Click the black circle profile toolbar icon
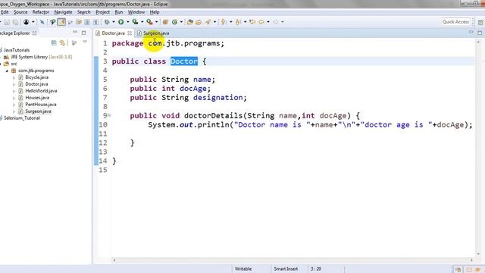485x273 pixels. point(27,22)
